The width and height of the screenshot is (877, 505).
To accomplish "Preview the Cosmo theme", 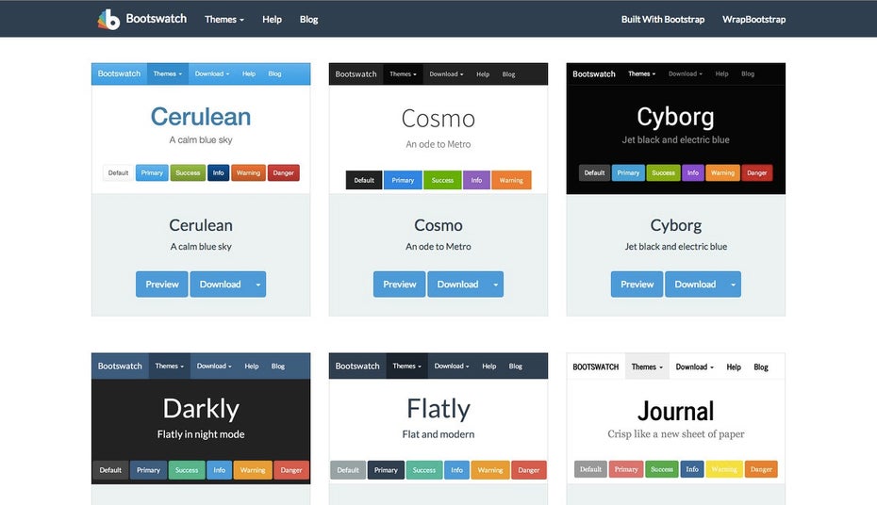I will tap(399, 285).
